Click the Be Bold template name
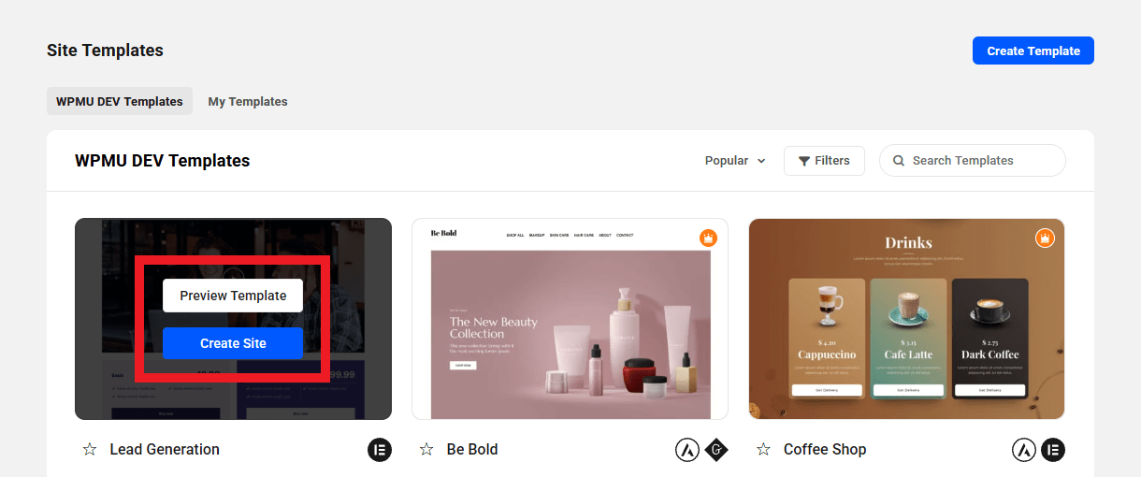Image resolution: width=1141 pixels, height=477 pixels. coord(472,450)
